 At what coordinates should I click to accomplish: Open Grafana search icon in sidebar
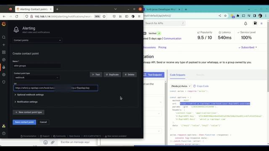pyautogui.click(x=4, y=37)
